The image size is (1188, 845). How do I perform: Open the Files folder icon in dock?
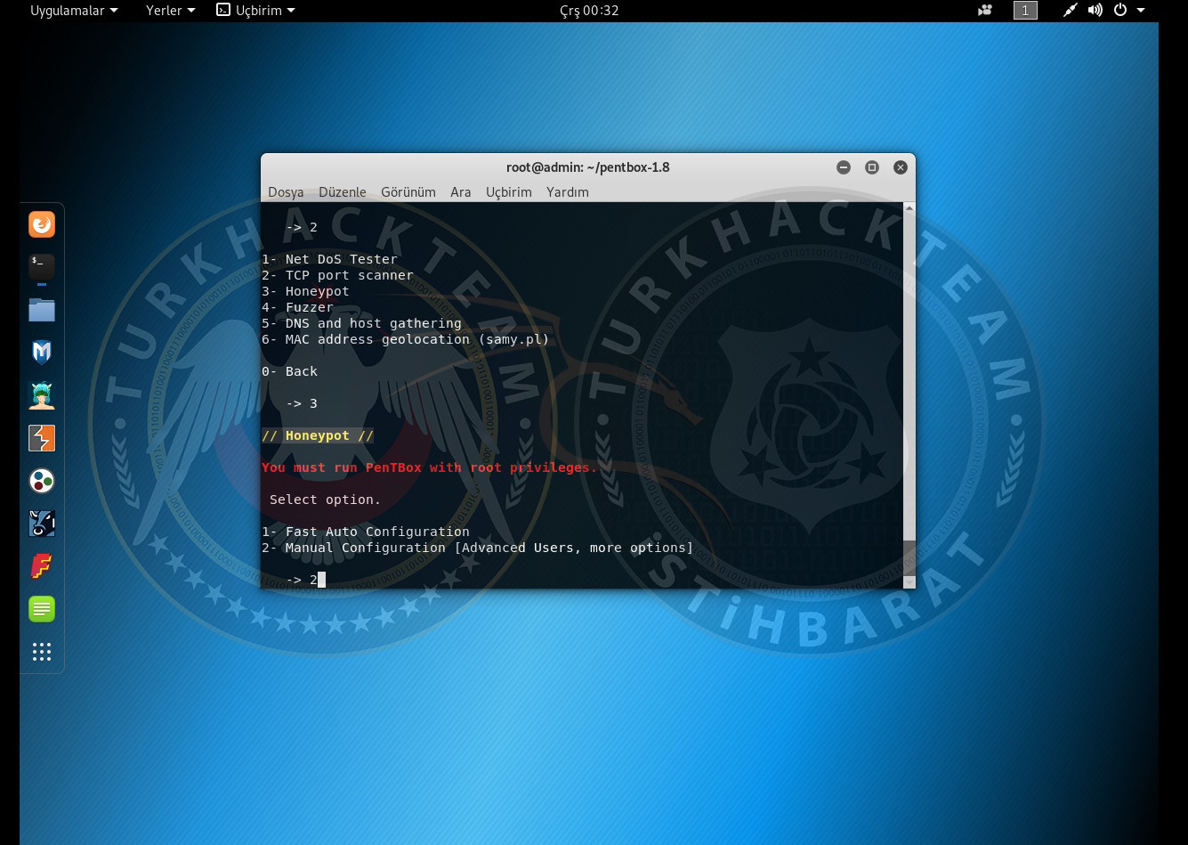[x=42, y=310]
